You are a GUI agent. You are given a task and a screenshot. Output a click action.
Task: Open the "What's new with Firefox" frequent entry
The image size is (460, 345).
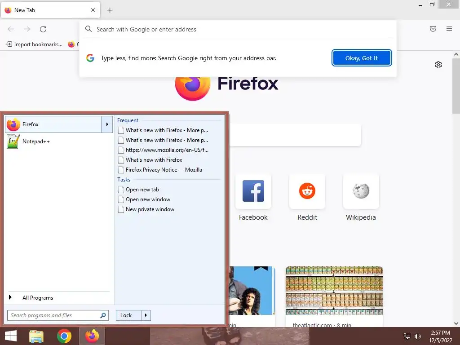pyautogui.click(x=150, y=160)
